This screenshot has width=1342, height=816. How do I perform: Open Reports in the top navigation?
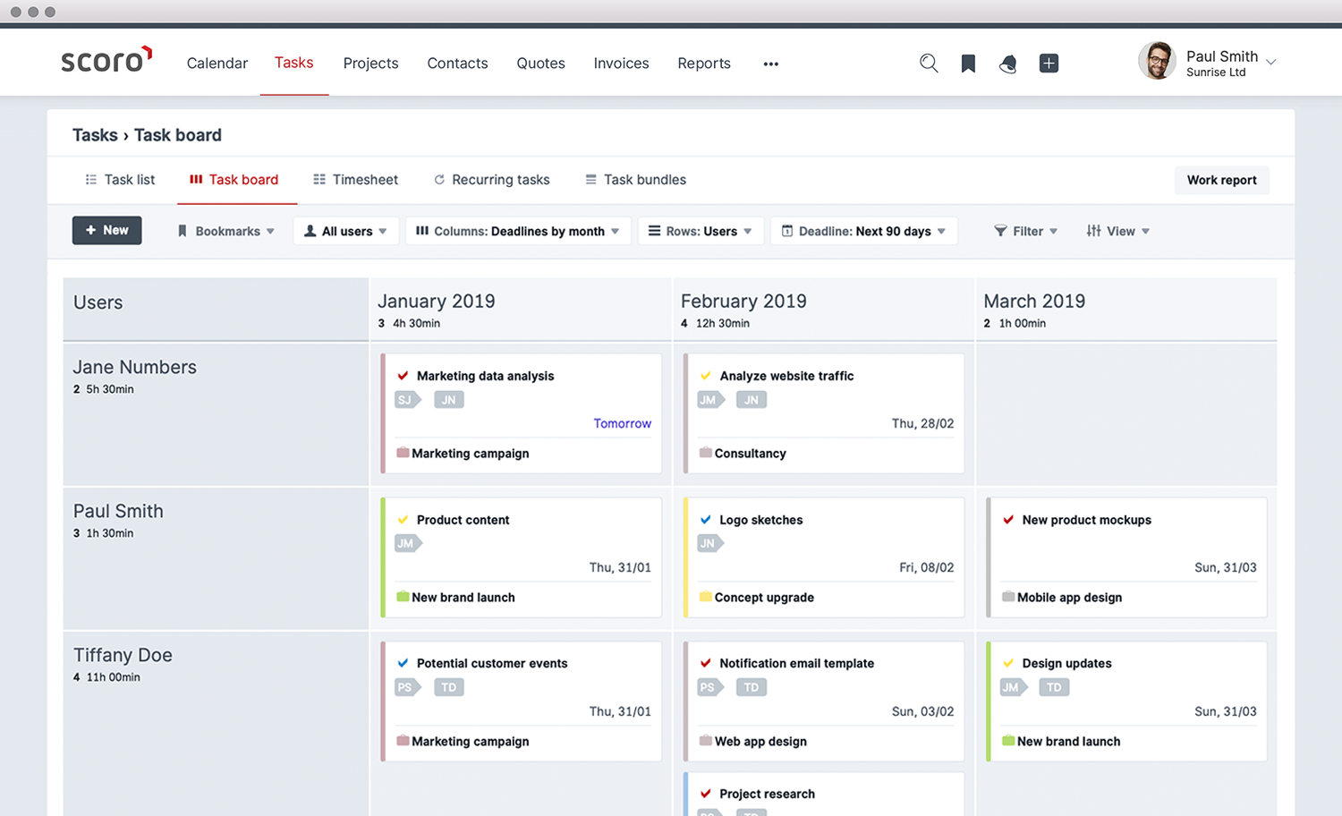pyautogui.click(x=704, y=64)
